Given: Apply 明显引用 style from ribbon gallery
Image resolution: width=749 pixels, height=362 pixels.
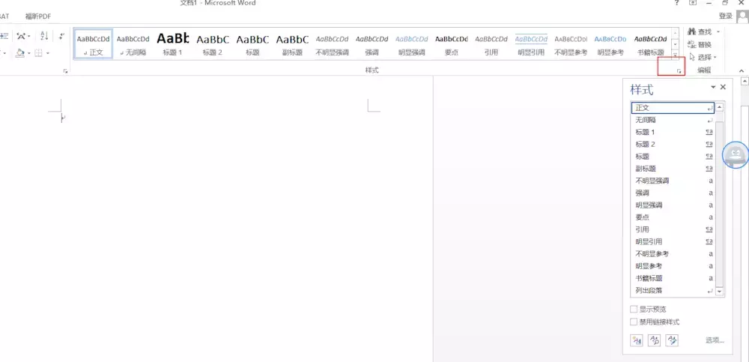Looking at the screenshot, I should tap(531, 43).
